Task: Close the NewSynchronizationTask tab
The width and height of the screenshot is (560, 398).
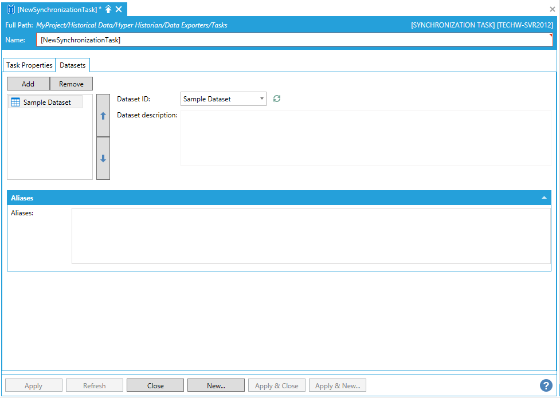Action: point(119,9)
